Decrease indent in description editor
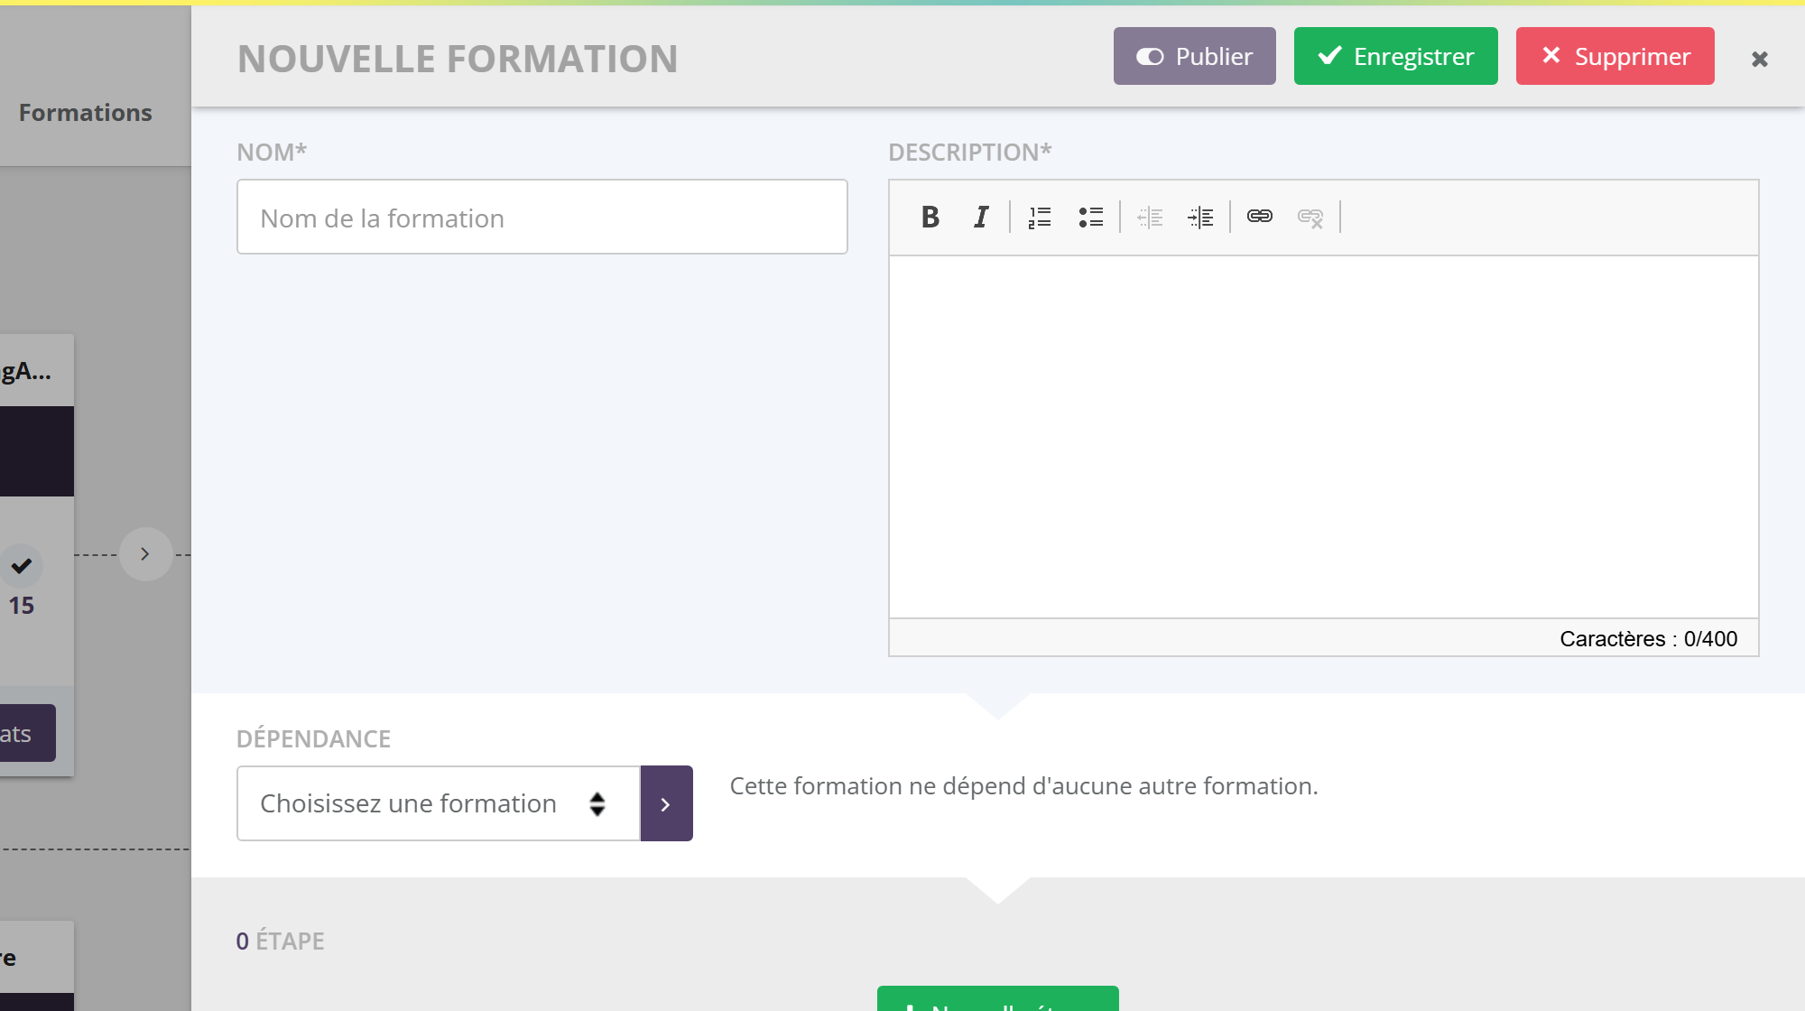Screen dimensions: 1805x1011 [x=1150, y=217]
